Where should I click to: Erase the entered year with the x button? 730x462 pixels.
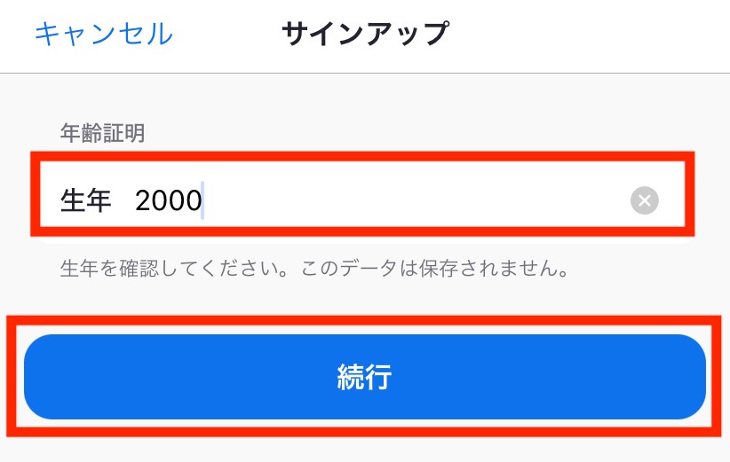(x=645, y=200)
